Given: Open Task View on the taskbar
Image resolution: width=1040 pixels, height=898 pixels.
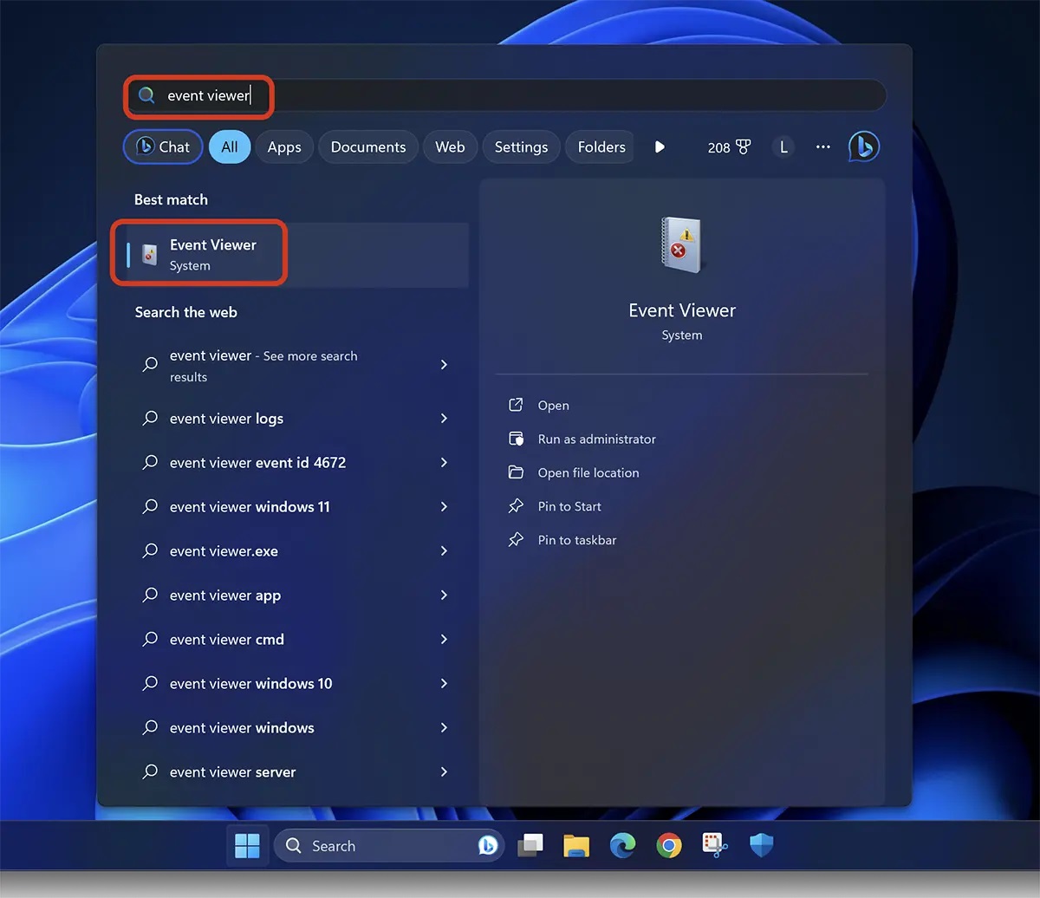Looking at the screenshot, I should (530, 846).
